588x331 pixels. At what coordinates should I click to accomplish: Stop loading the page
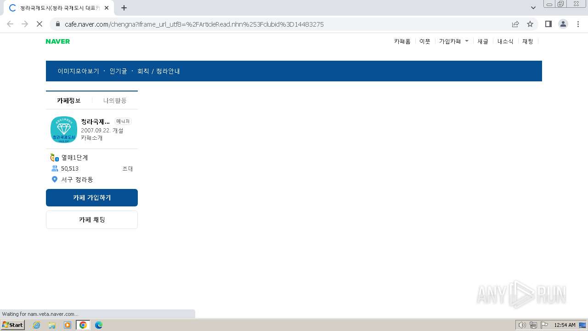click(x=40, y=24)
